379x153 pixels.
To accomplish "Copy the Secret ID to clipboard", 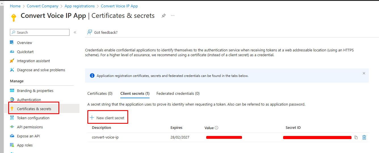I will (x=356, y=137).
